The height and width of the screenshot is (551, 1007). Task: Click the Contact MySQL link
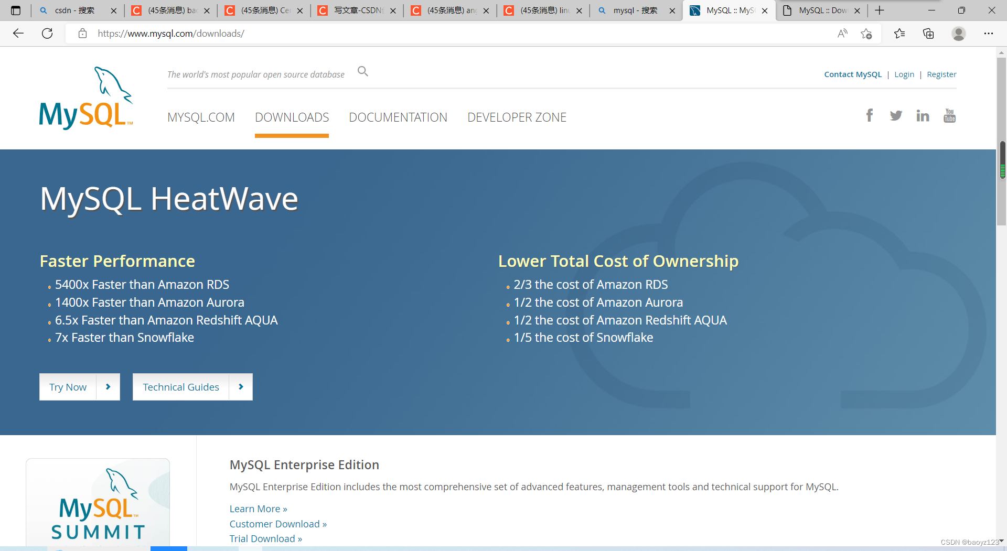coord(853,74)
